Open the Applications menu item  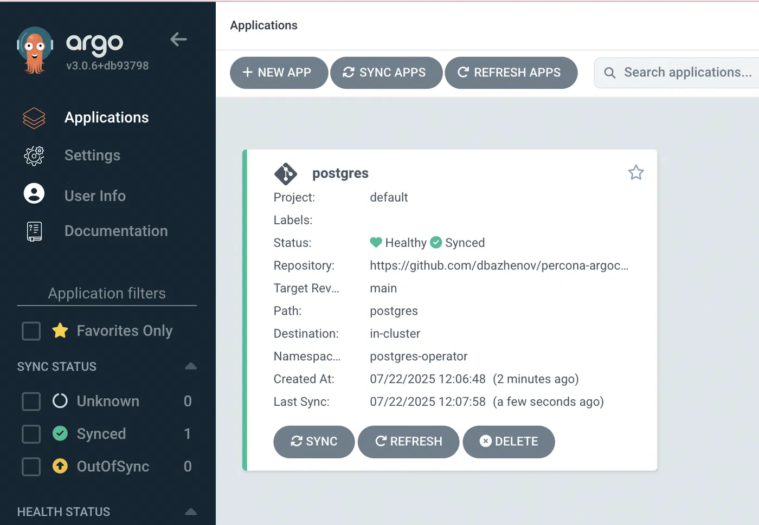(x=106, y=118)
